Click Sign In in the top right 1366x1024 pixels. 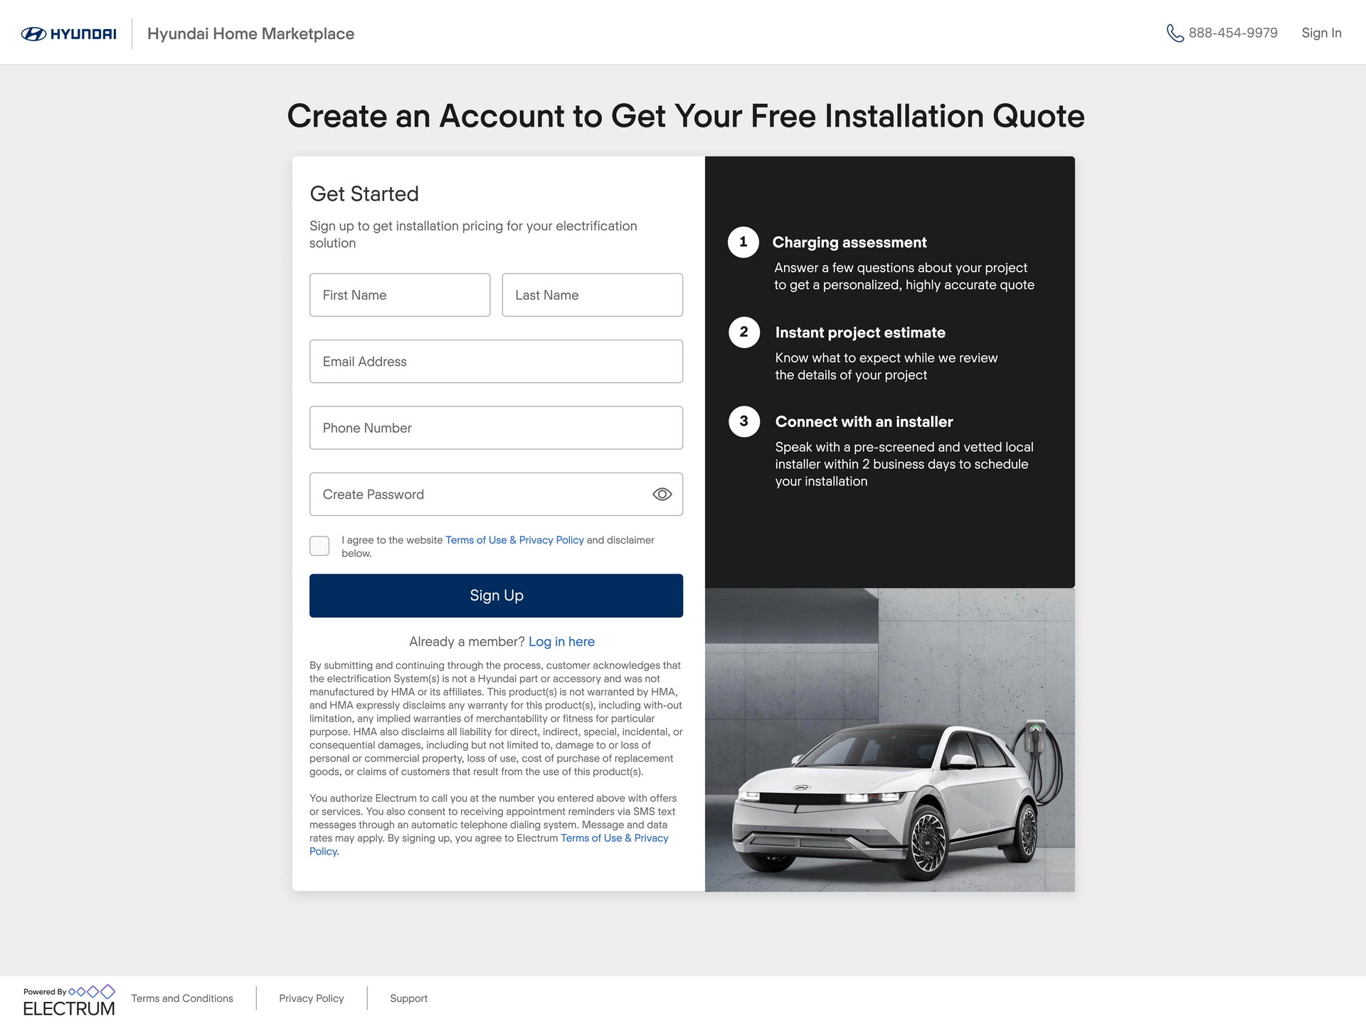tap(1320, 33)
